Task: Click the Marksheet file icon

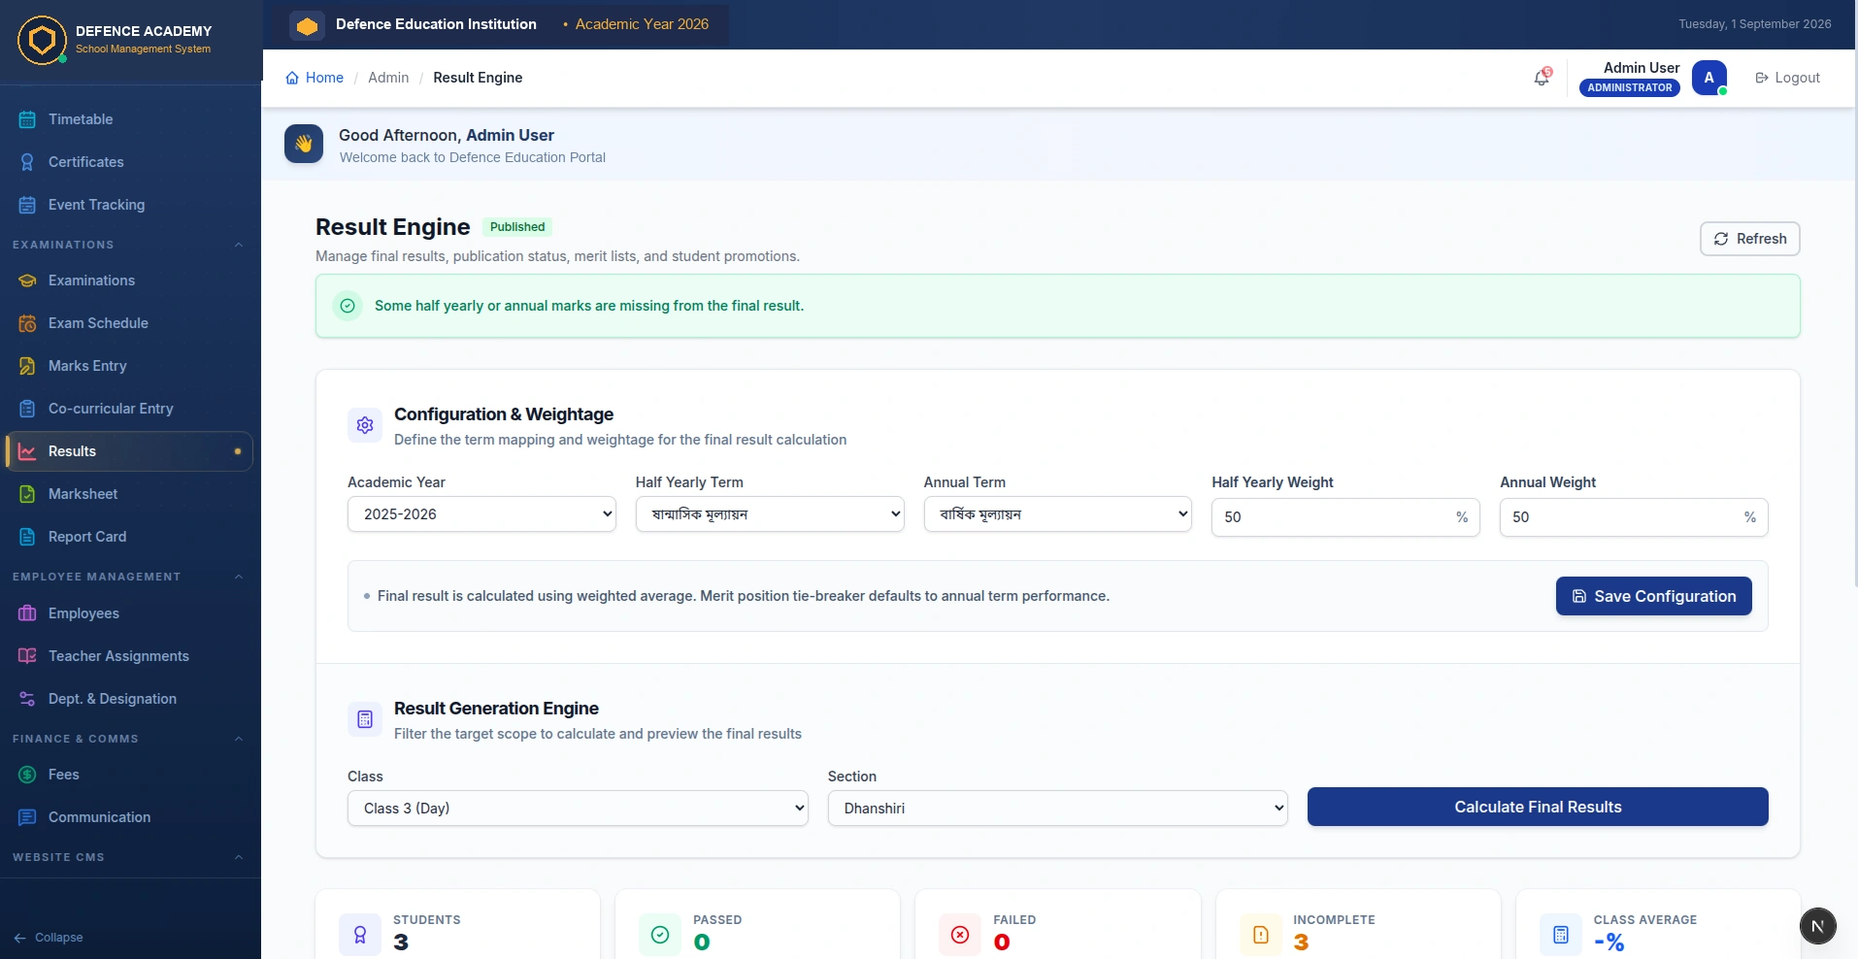Action: point(27,494)
